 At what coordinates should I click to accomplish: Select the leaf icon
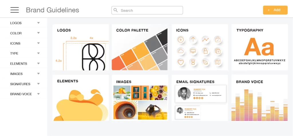click(205, 62)
